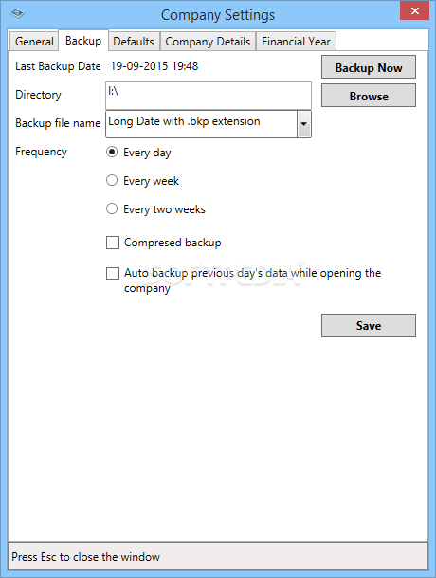This screenshot has width=436, height=578.
Task: Choose the Every week radio button
Action: 112,180
